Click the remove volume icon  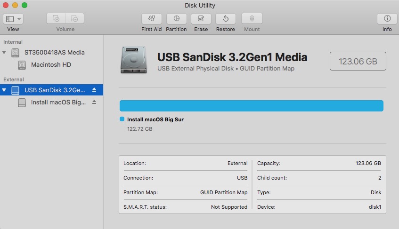(x=74, y=19)
